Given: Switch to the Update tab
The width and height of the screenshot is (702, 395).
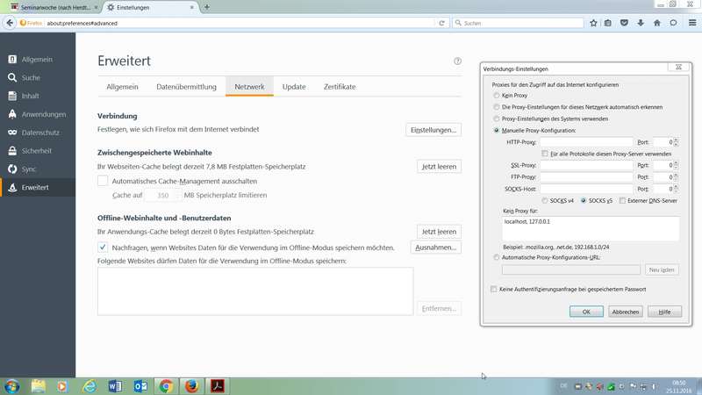Looking at the screenshot, I should pyautogui.click(x=294, y=87).
